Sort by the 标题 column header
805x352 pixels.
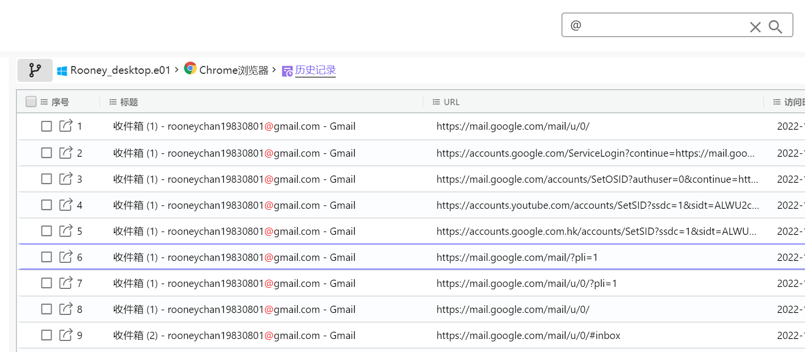129,102
